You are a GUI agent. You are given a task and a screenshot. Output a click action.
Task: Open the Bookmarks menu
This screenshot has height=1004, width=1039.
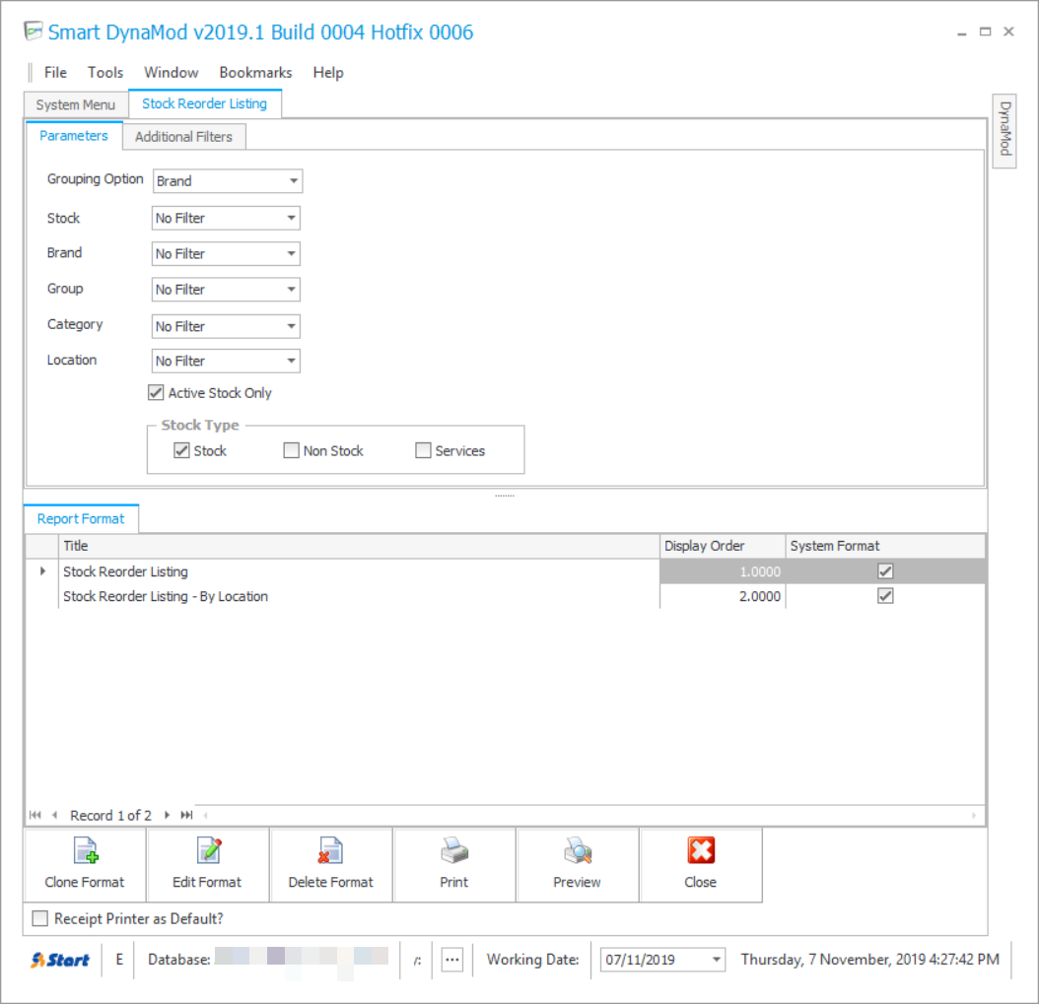(x=255, y=72)
